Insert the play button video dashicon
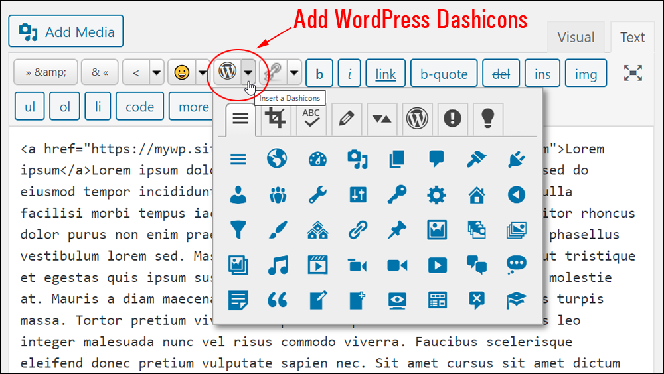The width and height of the screenshot is (664, 374). tap(437, 265)
